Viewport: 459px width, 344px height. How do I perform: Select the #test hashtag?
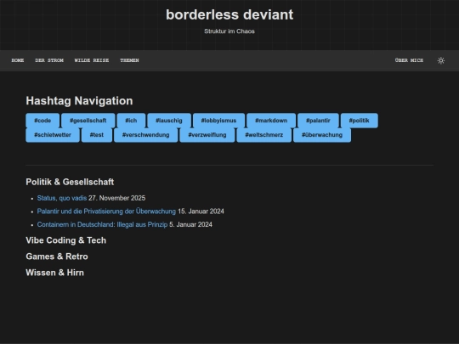point(97,135)
